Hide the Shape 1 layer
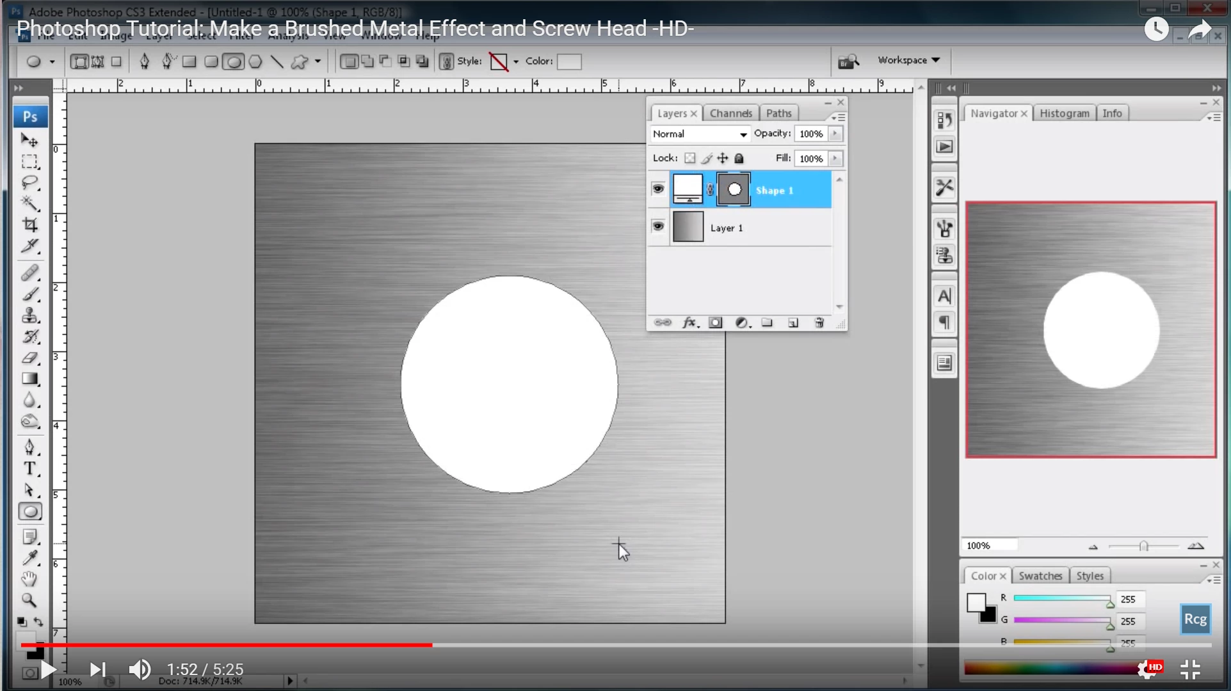 [x=657, y=189]
